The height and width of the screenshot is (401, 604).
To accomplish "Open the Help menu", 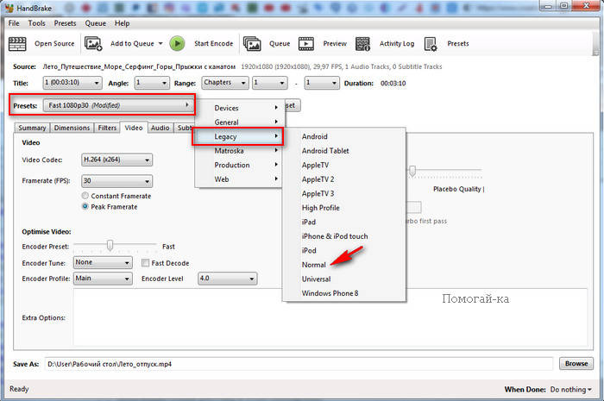I will pyautogui.click(x=123, y=23).
